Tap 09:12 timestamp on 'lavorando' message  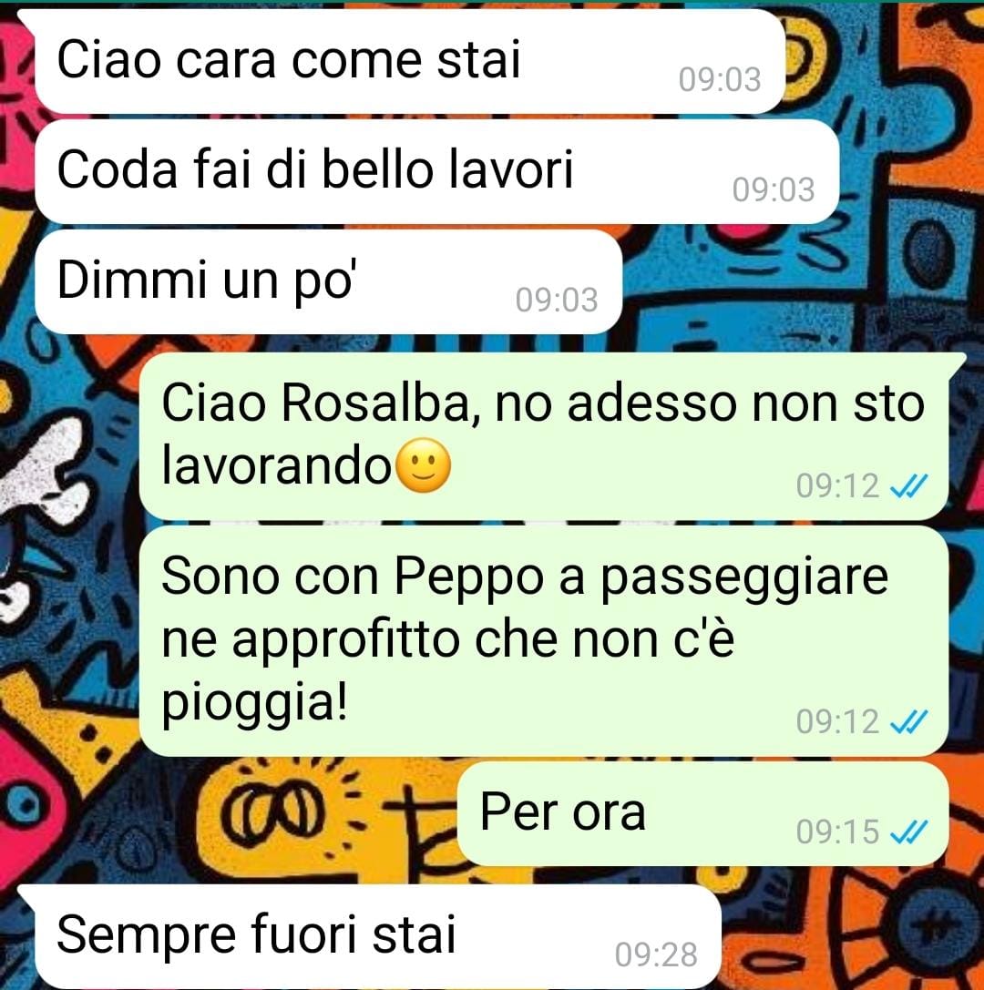837,486
